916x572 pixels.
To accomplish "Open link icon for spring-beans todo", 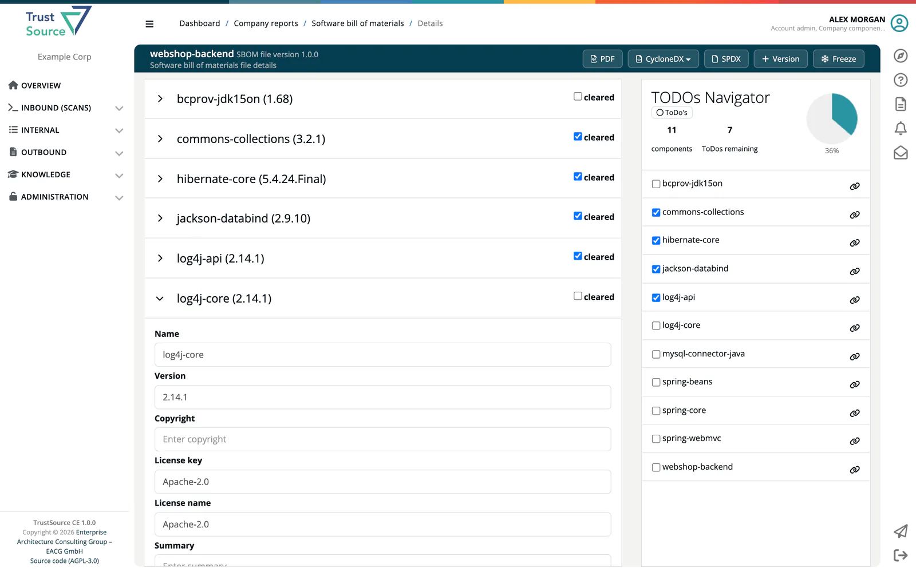I will 855,385.
